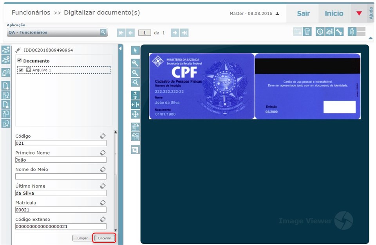Viewport: 376px width, 245px height.
Task: Select the pointer/selection tool in viewer toolbar
Action: tap(135, 50)
